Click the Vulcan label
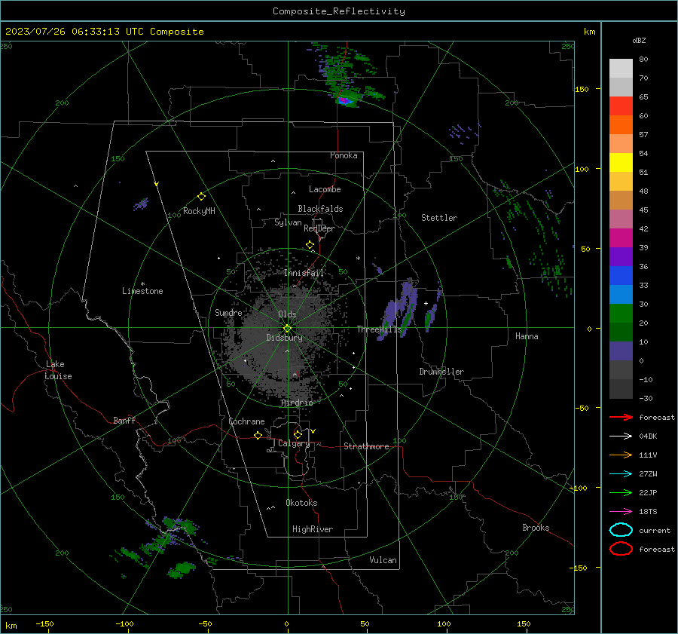Viewport: 678px width, 634px height. (x=383, y=560)
